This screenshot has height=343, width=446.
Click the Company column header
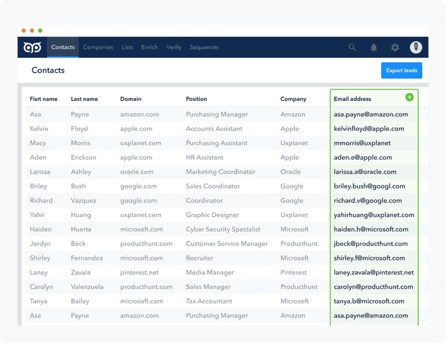pyautogui.click(x=293, y=99)
